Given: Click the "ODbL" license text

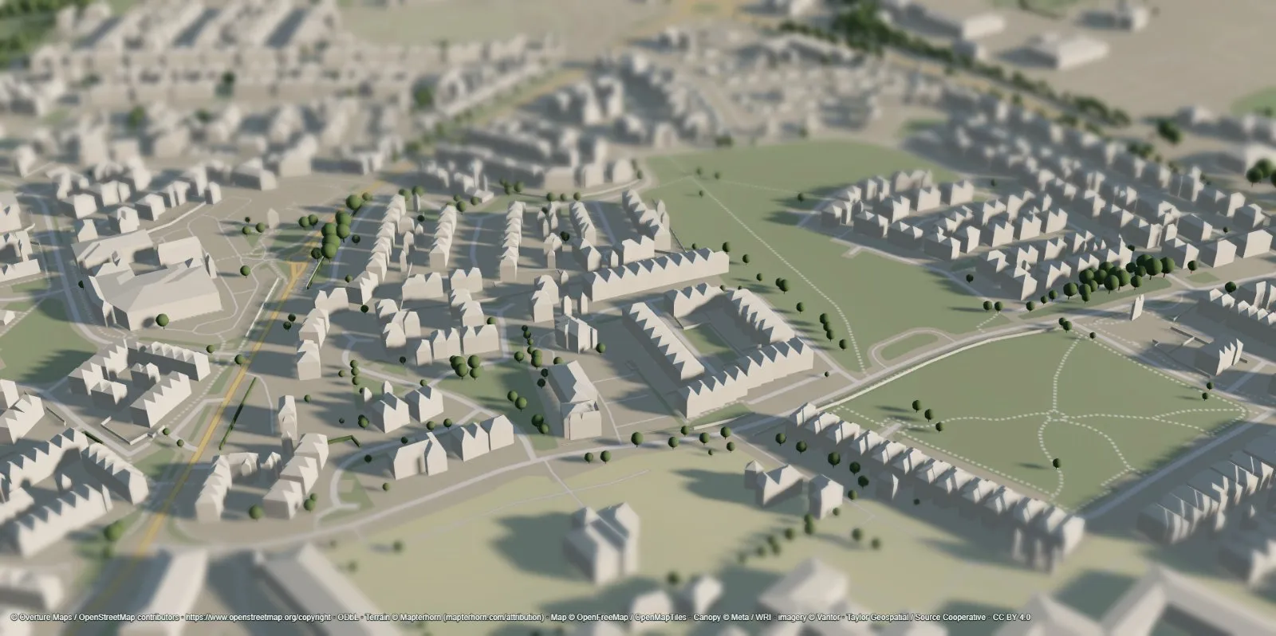Looking at the screenshot, I should (347, 618).
